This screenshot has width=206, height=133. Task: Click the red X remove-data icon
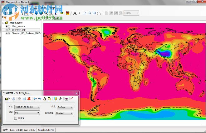pos(29,99)
